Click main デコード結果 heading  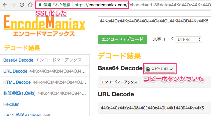(x=119, y=56)
